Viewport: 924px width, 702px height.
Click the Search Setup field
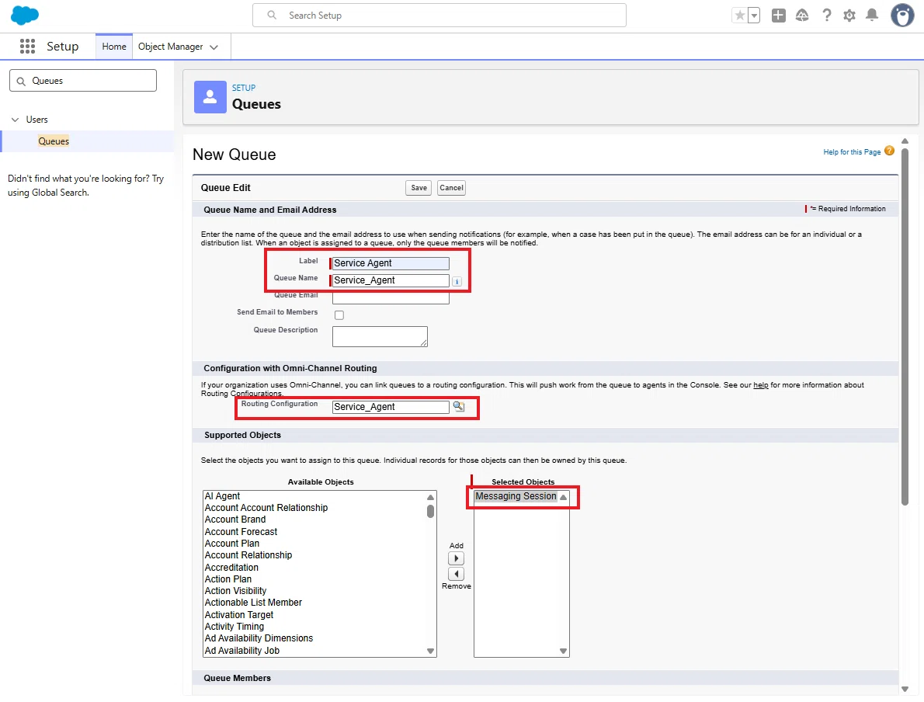(439, 16)
